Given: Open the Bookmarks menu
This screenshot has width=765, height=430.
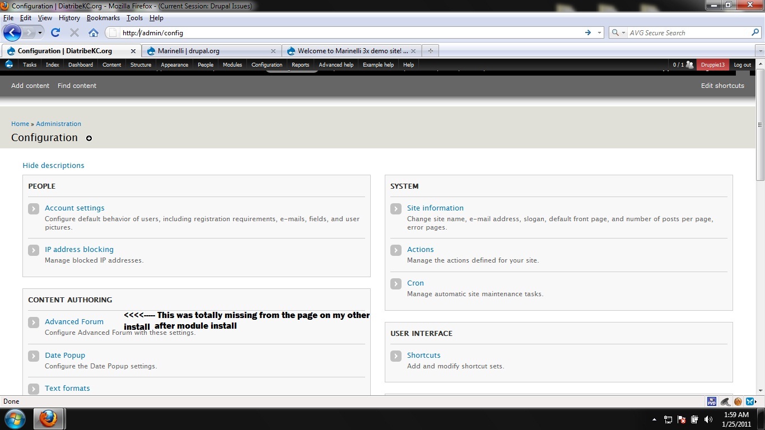Looking at the screenshot, I should coord(103,17).
